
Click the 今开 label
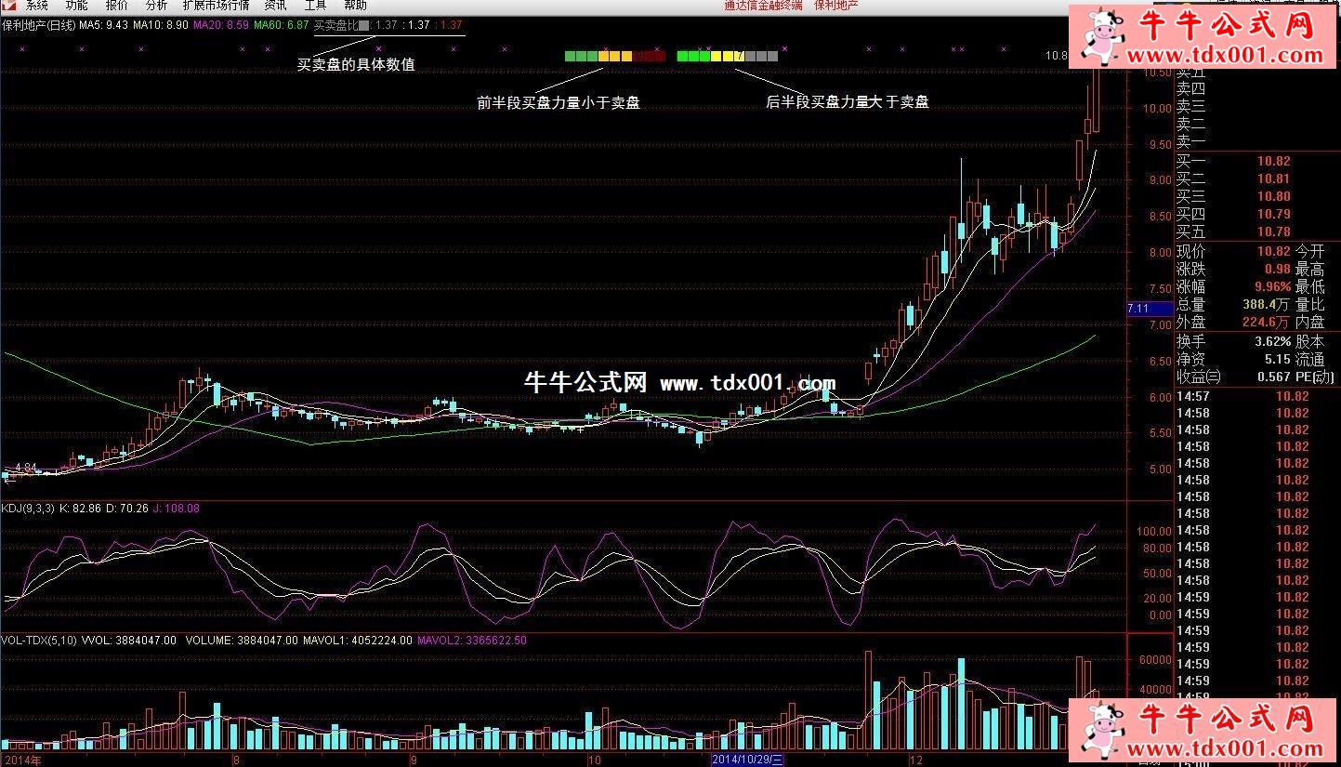pyautogui.click(x=1310, y=251)
